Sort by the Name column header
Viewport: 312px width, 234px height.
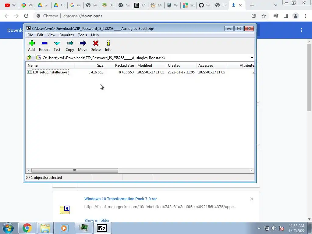click(50, 66)
